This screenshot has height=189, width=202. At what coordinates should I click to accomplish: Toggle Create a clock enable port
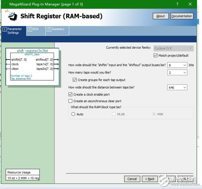click(70, 94)
